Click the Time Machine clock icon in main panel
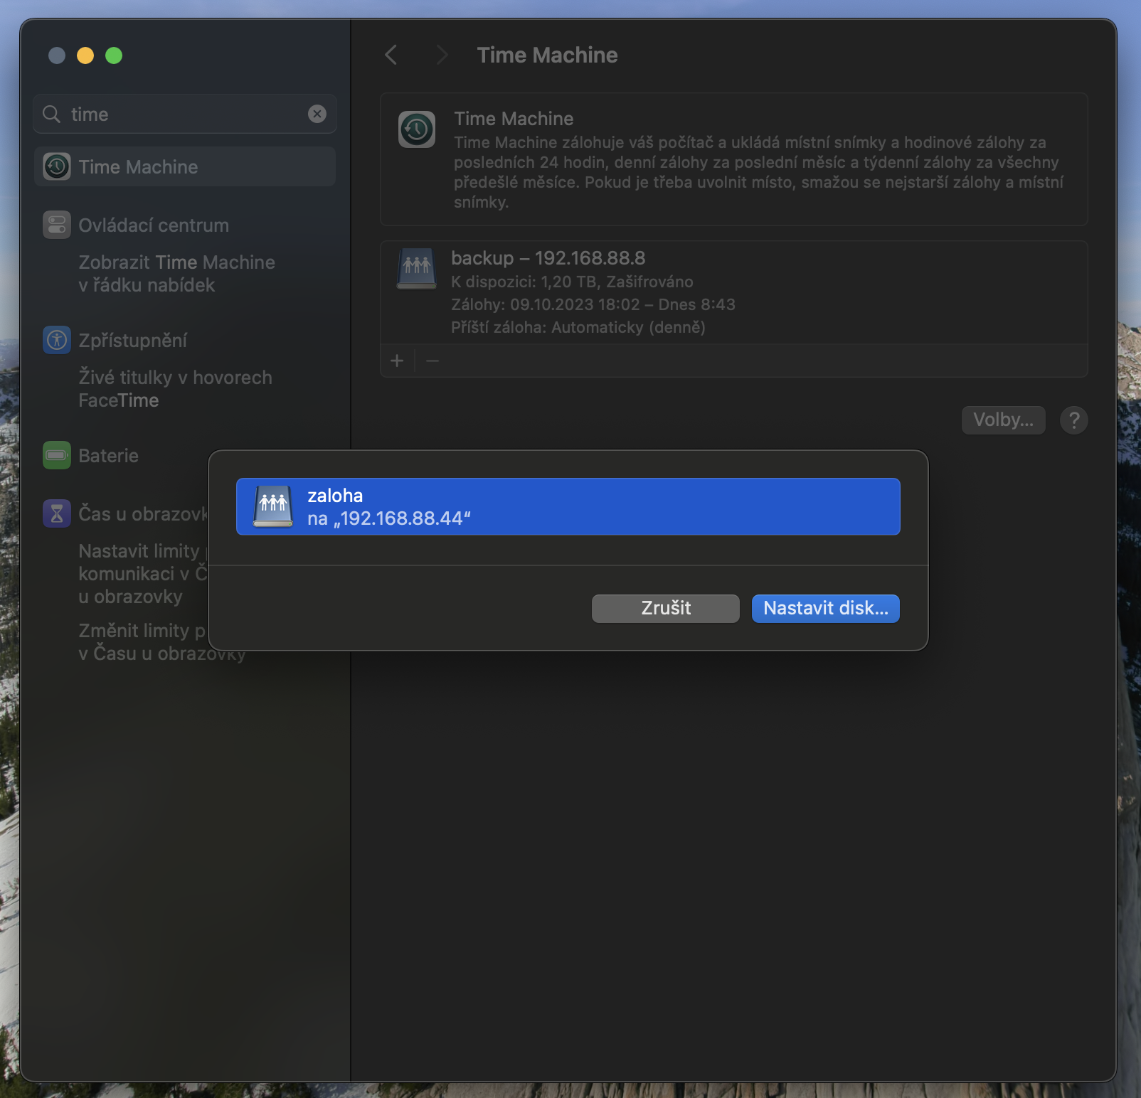The image size is (1141, 1098). (417, 129)
